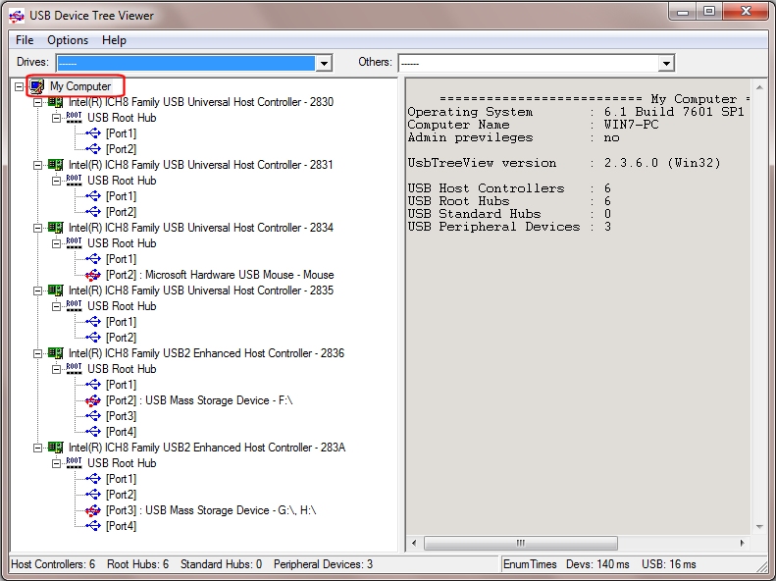Viewport: 776px width, 581px height.
Task: Select [Port4] under controller 2836
Action: [121, 433]
